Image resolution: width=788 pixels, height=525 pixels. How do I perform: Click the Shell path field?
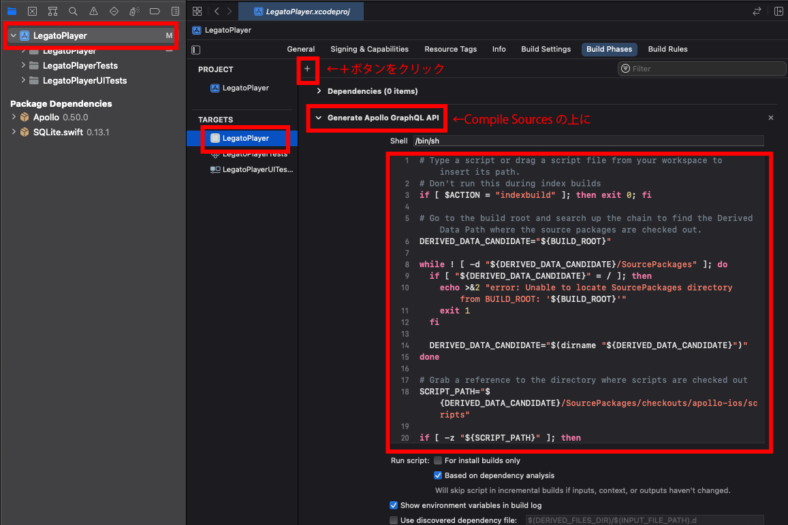(x=588, y=141)
